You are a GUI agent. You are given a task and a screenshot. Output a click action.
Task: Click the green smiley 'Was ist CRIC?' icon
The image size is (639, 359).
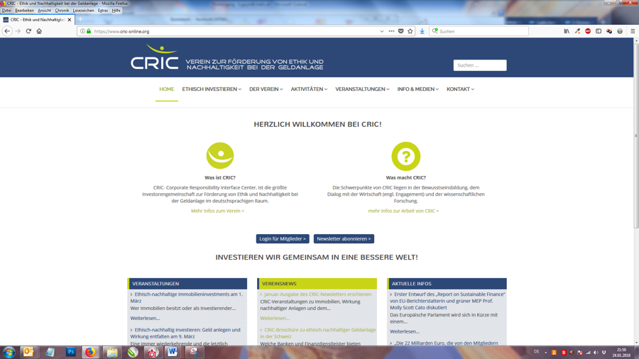(220, 155)
